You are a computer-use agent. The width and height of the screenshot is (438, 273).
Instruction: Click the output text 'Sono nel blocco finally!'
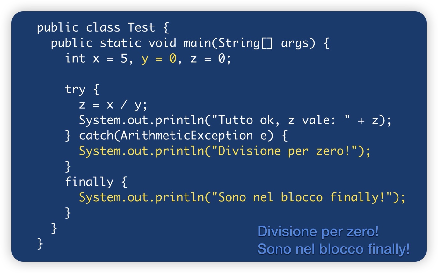[x=333, y=249]
